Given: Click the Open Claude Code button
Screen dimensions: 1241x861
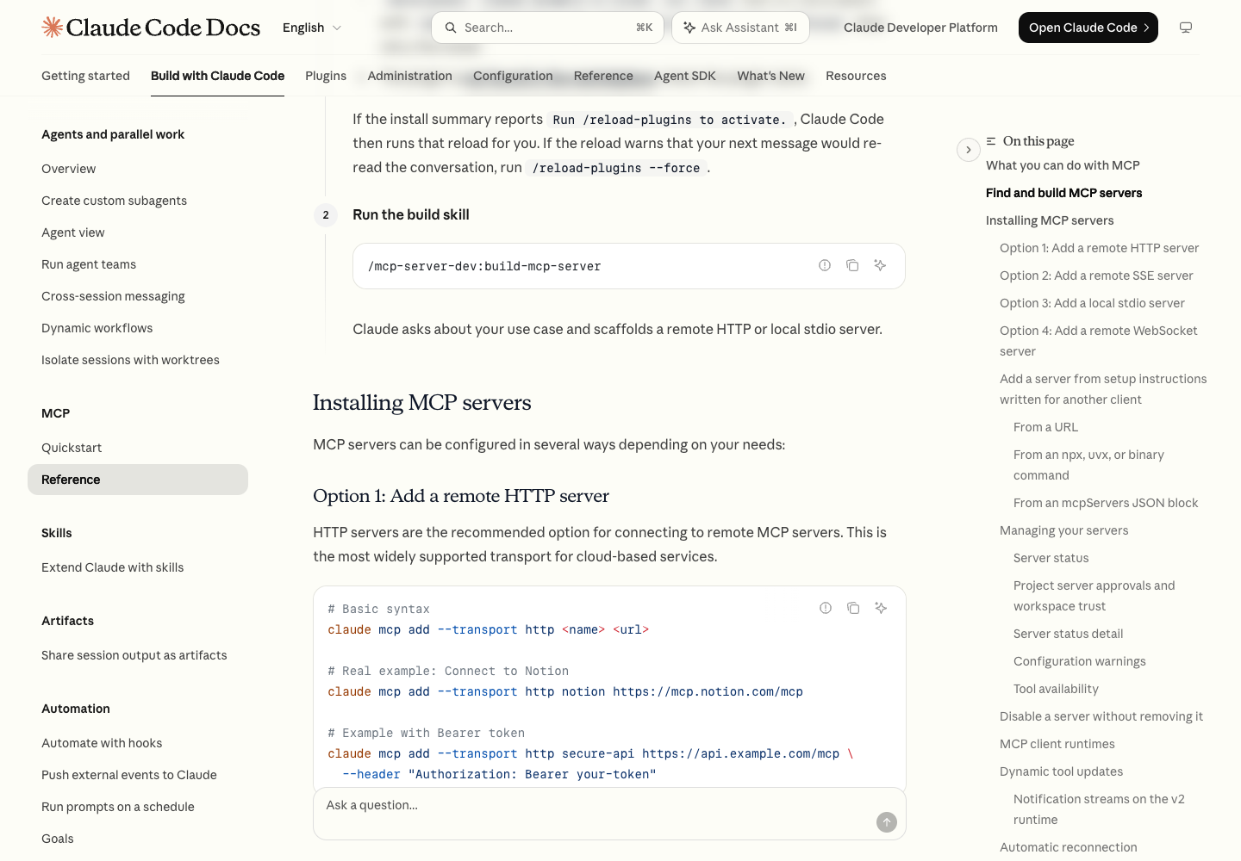Looking at the screenshot, I should [1088, 28].
